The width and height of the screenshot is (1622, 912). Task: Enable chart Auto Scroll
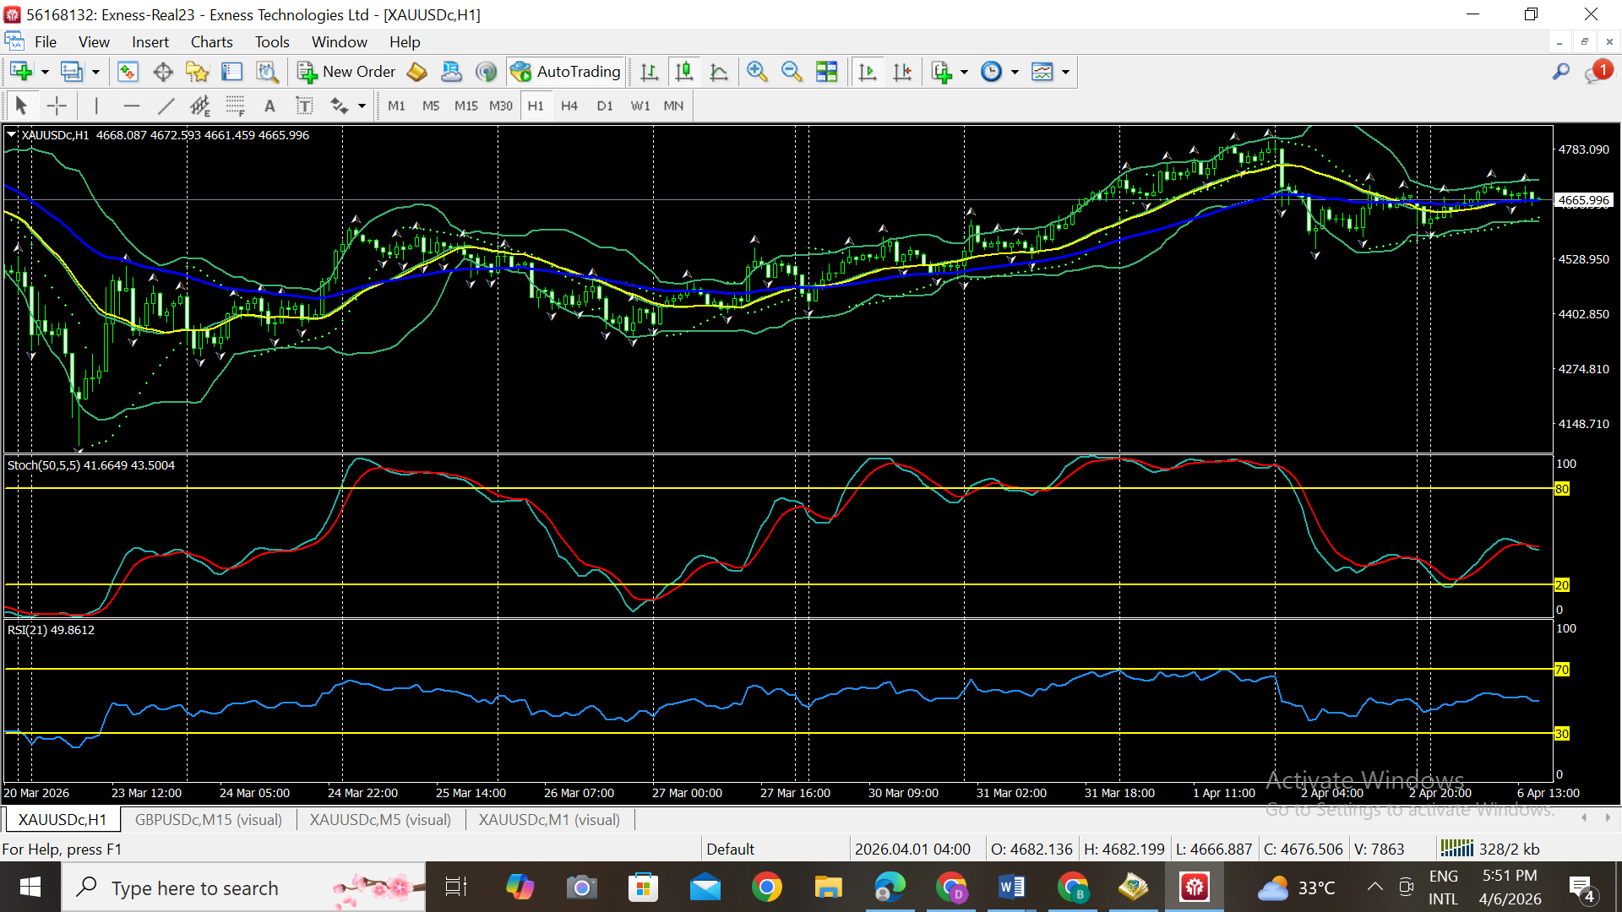click(x=867, y=72)
